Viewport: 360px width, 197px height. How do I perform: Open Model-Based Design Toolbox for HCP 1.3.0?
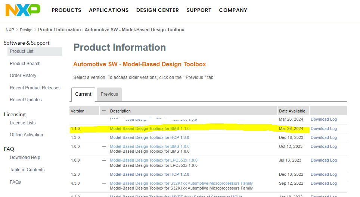pyautogui.click(x=149, y=137)
